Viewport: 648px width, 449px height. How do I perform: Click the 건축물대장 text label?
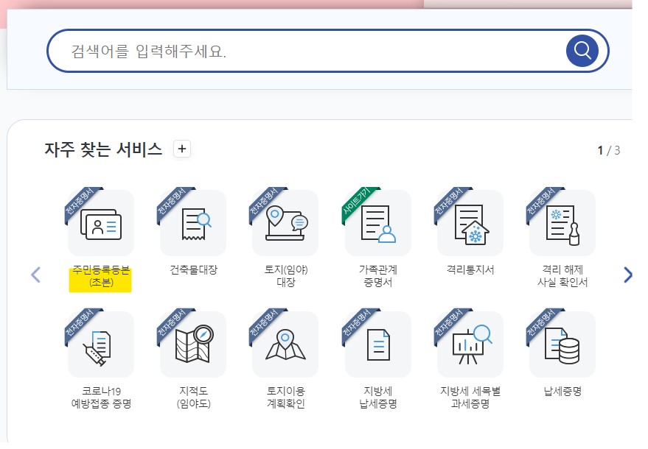click(193, 270)
